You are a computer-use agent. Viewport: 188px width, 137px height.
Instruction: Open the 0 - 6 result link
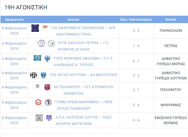tap(136, 120)
